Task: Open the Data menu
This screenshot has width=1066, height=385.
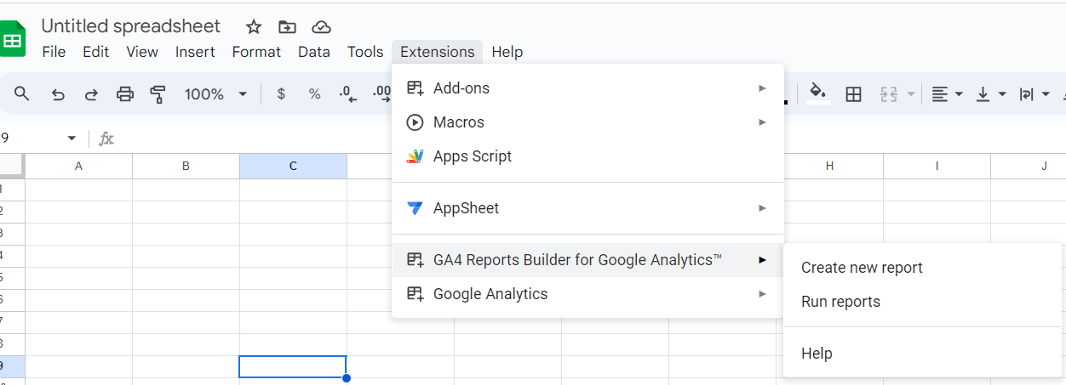Action: point(314,52)
